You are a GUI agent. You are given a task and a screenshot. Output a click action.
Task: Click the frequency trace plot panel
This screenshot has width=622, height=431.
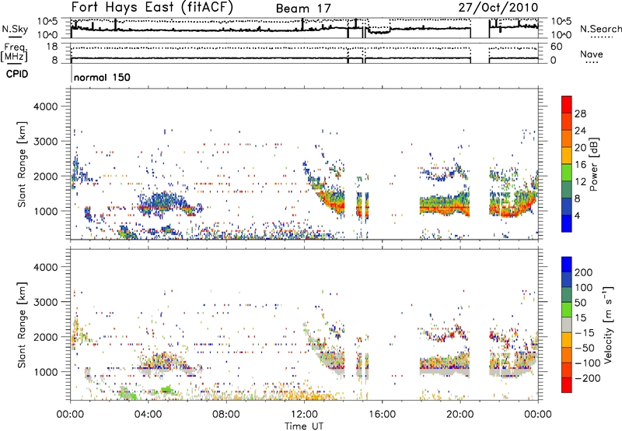pos(304,53)
